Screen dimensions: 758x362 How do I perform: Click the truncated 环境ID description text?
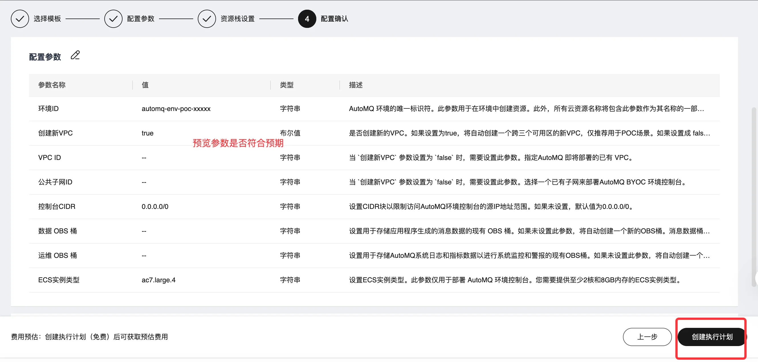coord(526,109)
